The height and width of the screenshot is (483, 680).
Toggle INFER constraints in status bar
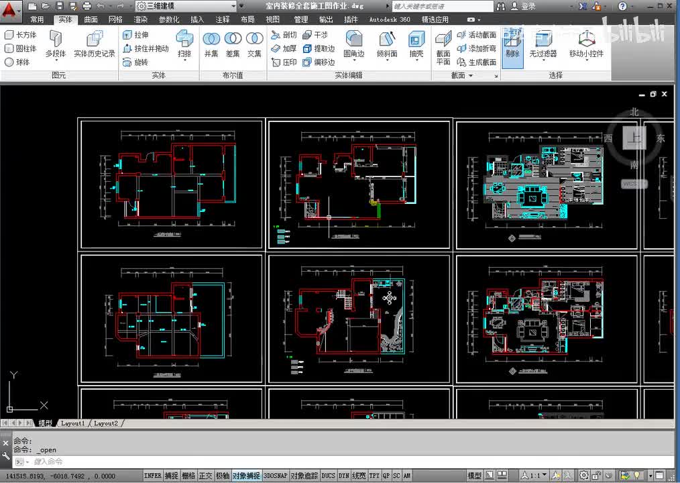pyautogui.click(x=152, y=476)
